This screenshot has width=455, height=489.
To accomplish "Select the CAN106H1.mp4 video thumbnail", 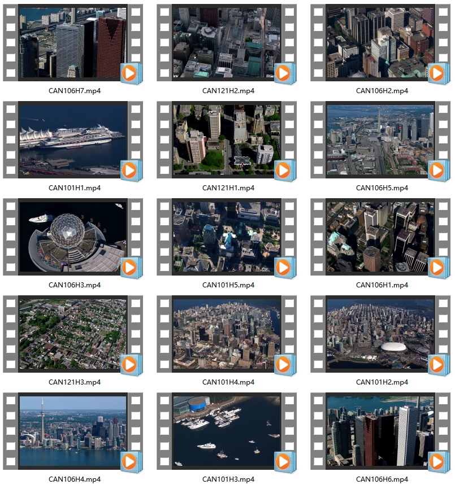I will coord(380,237).
